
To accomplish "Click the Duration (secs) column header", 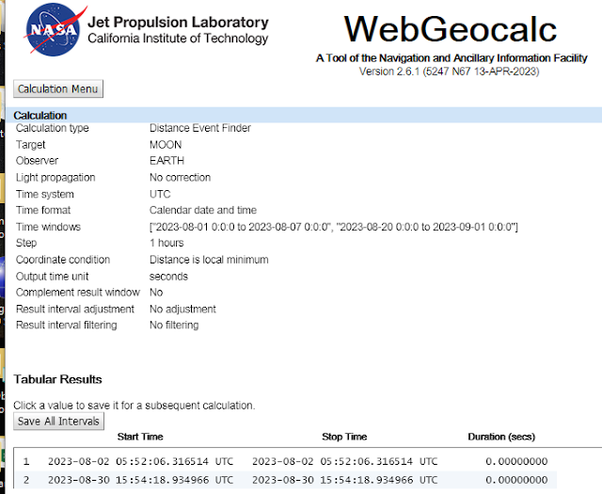I will coord(501,437).
